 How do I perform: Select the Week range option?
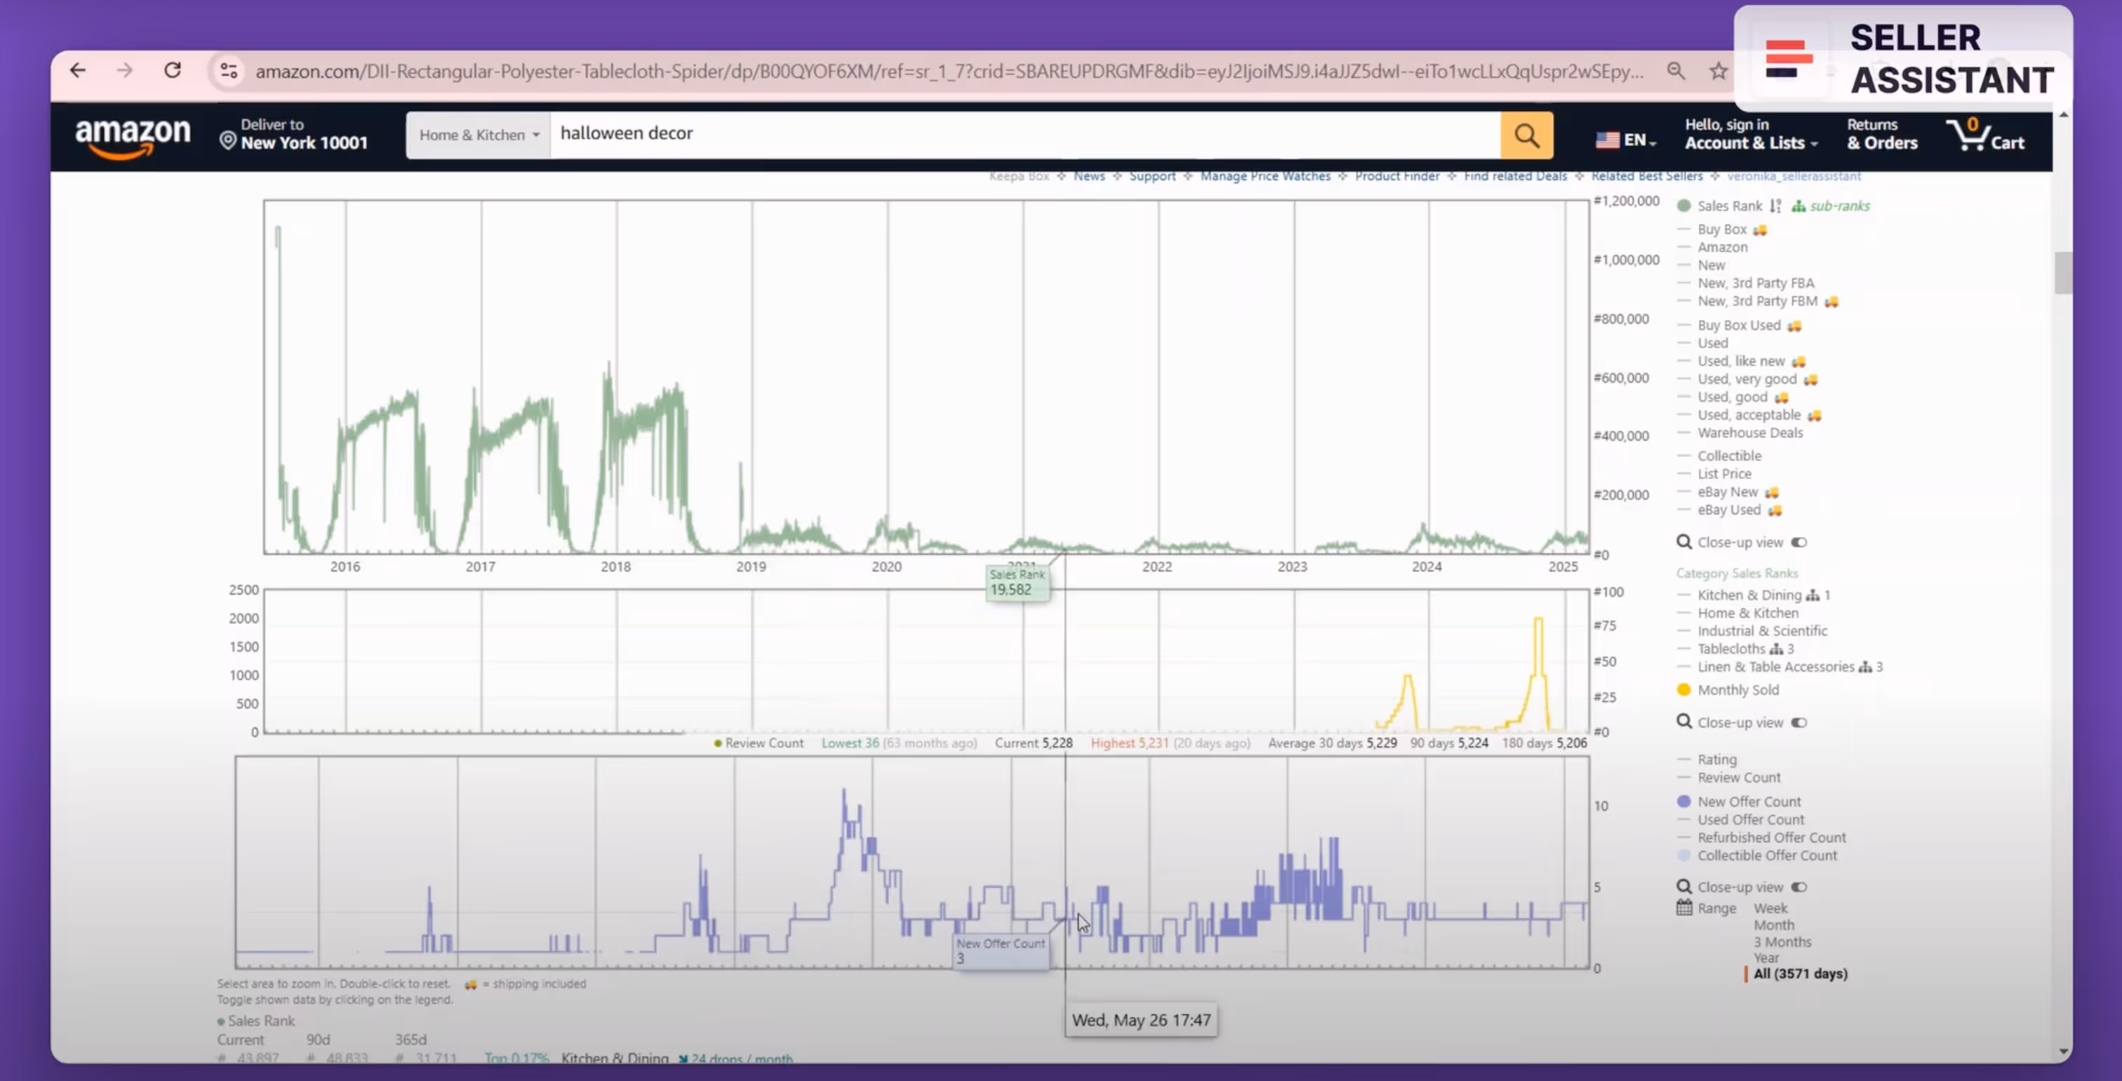coord(1770,908)
